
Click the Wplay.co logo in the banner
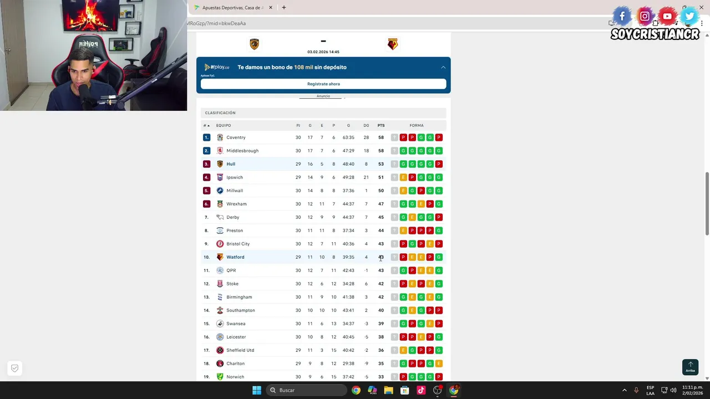pyautogui.click(x=216, y=67)
